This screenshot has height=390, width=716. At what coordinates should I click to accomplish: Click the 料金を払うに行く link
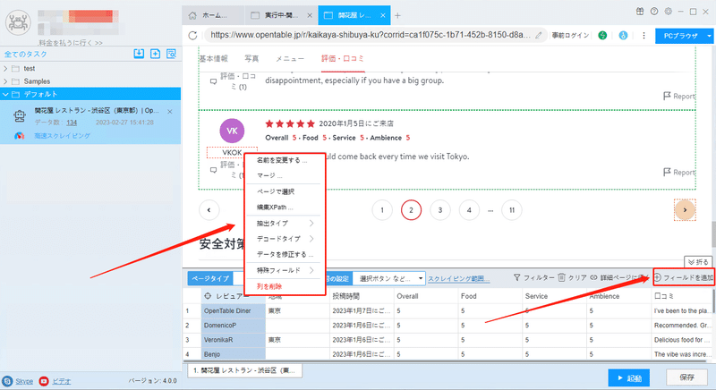(71, 43)
